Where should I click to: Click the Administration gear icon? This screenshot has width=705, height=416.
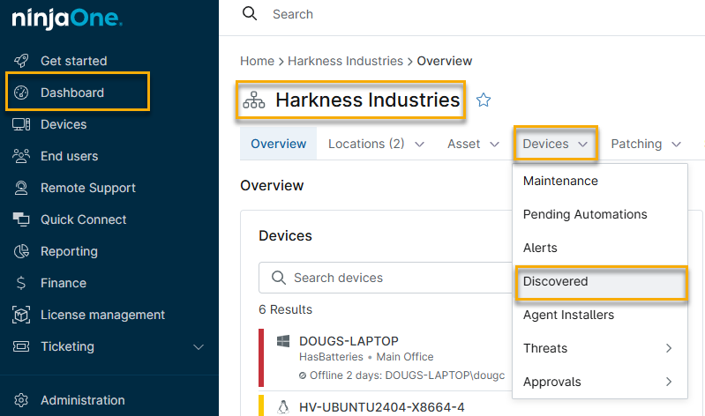22,400
